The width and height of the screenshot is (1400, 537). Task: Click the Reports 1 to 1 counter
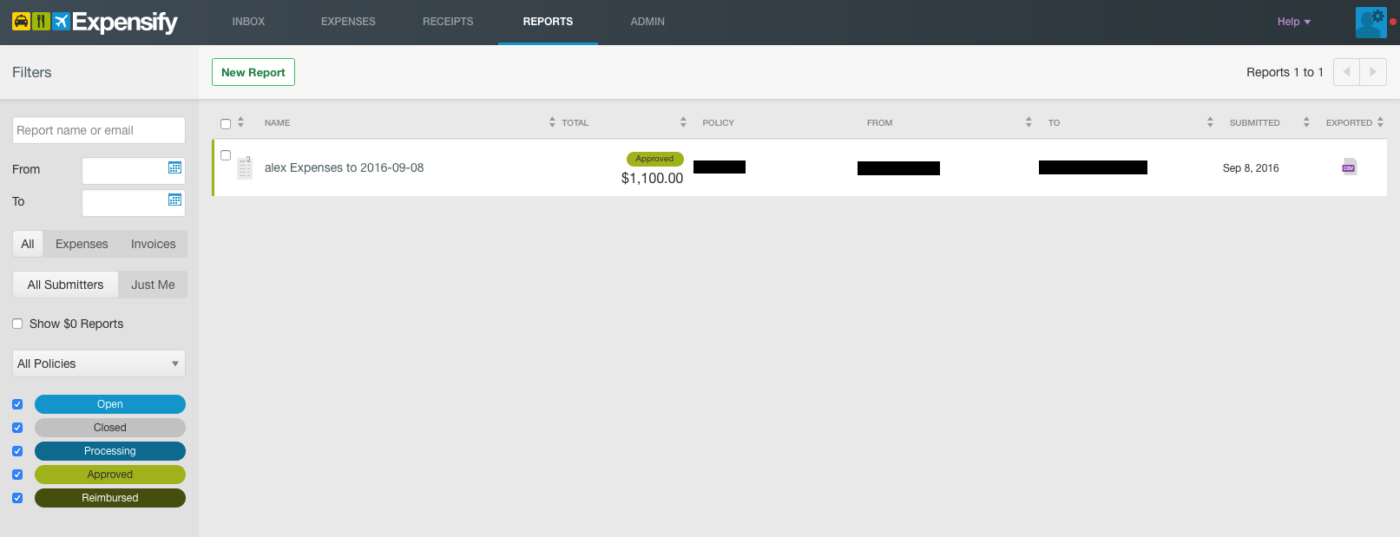coord(1285,72)
